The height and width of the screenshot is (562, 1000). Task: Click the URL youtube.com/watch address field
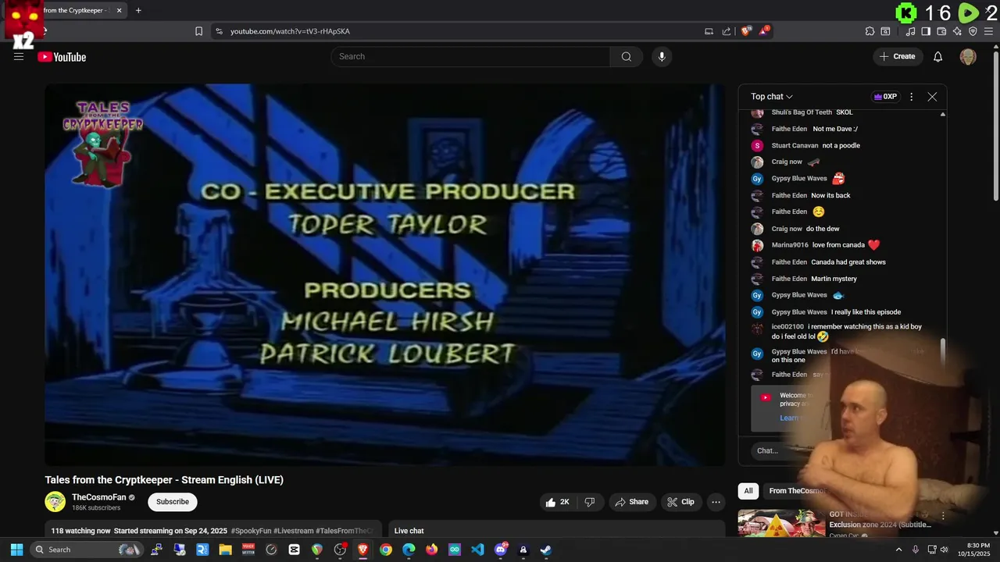pos(290,31)
